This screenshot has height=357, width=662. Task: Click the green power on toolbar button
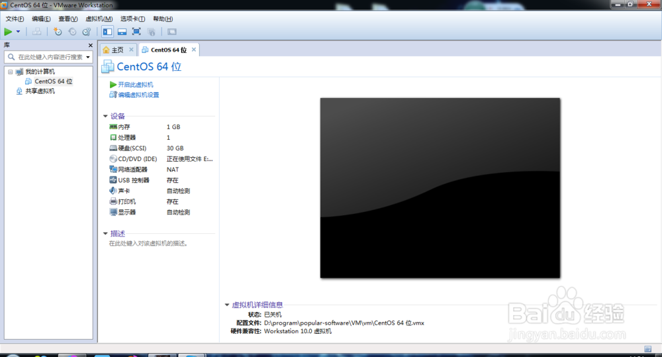coord(8,32)
